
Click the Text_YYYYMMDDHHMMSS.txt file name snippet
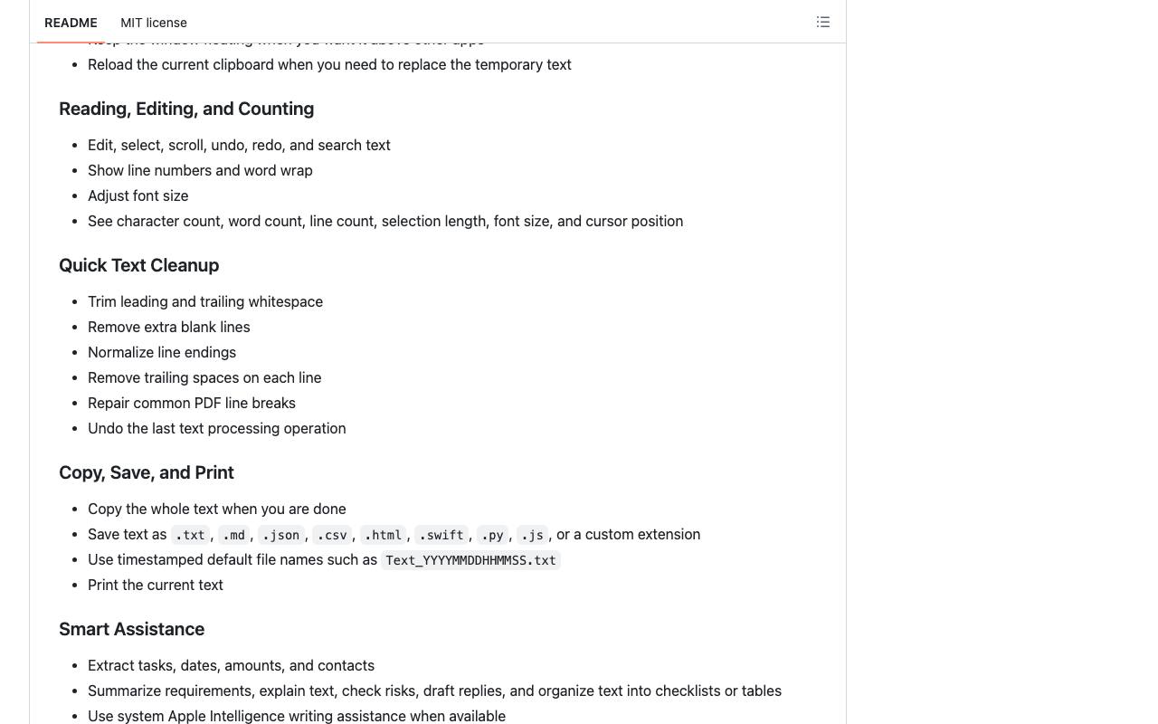coord(470,560)
